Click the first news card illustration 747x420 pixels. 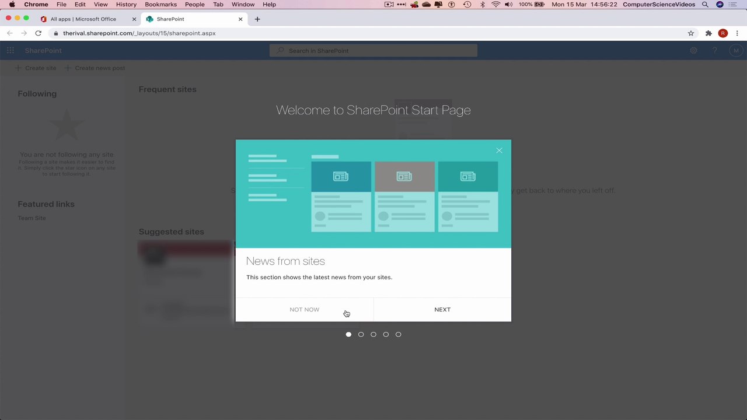(341, 197)
